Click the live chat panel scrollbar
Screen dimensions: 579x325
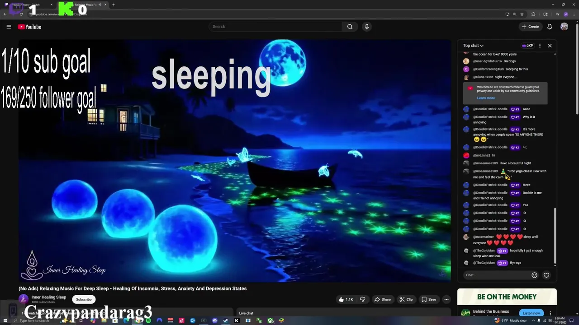click(x=555, y=236)
